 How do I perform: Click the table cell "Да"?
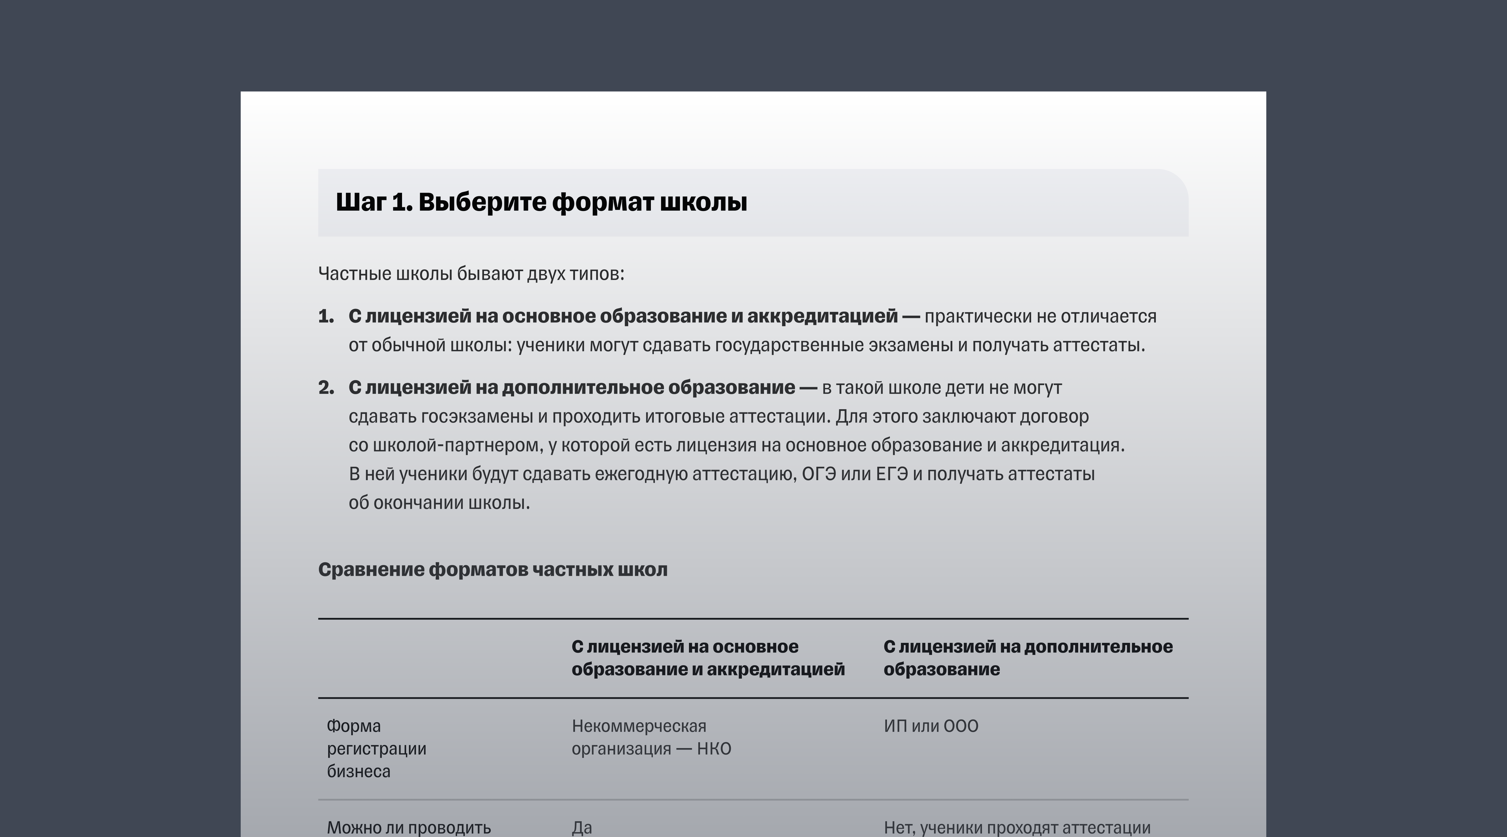tap(581, 828)
